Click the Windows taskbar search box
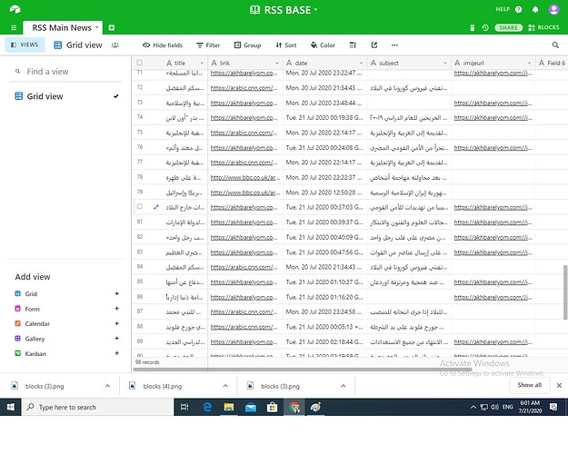The image size is (568, 454). (98, 408)
